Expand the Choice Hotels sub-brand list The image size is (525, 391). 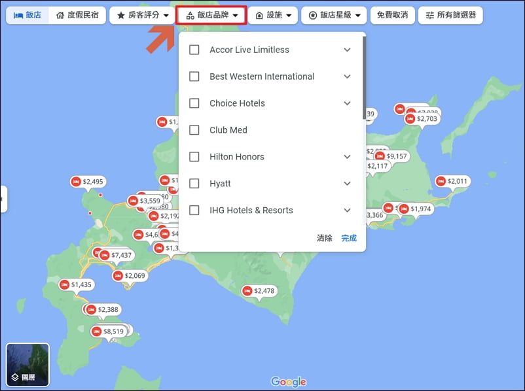coord(347,103)
